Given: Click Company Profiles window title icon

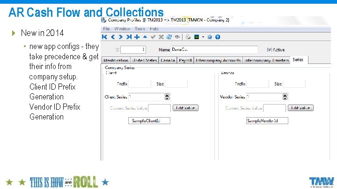Looking at the screenshot, I should 103,20.
